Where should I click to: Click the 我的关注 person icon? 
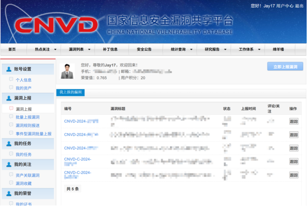pyautogui.click(x=9, y=164)
